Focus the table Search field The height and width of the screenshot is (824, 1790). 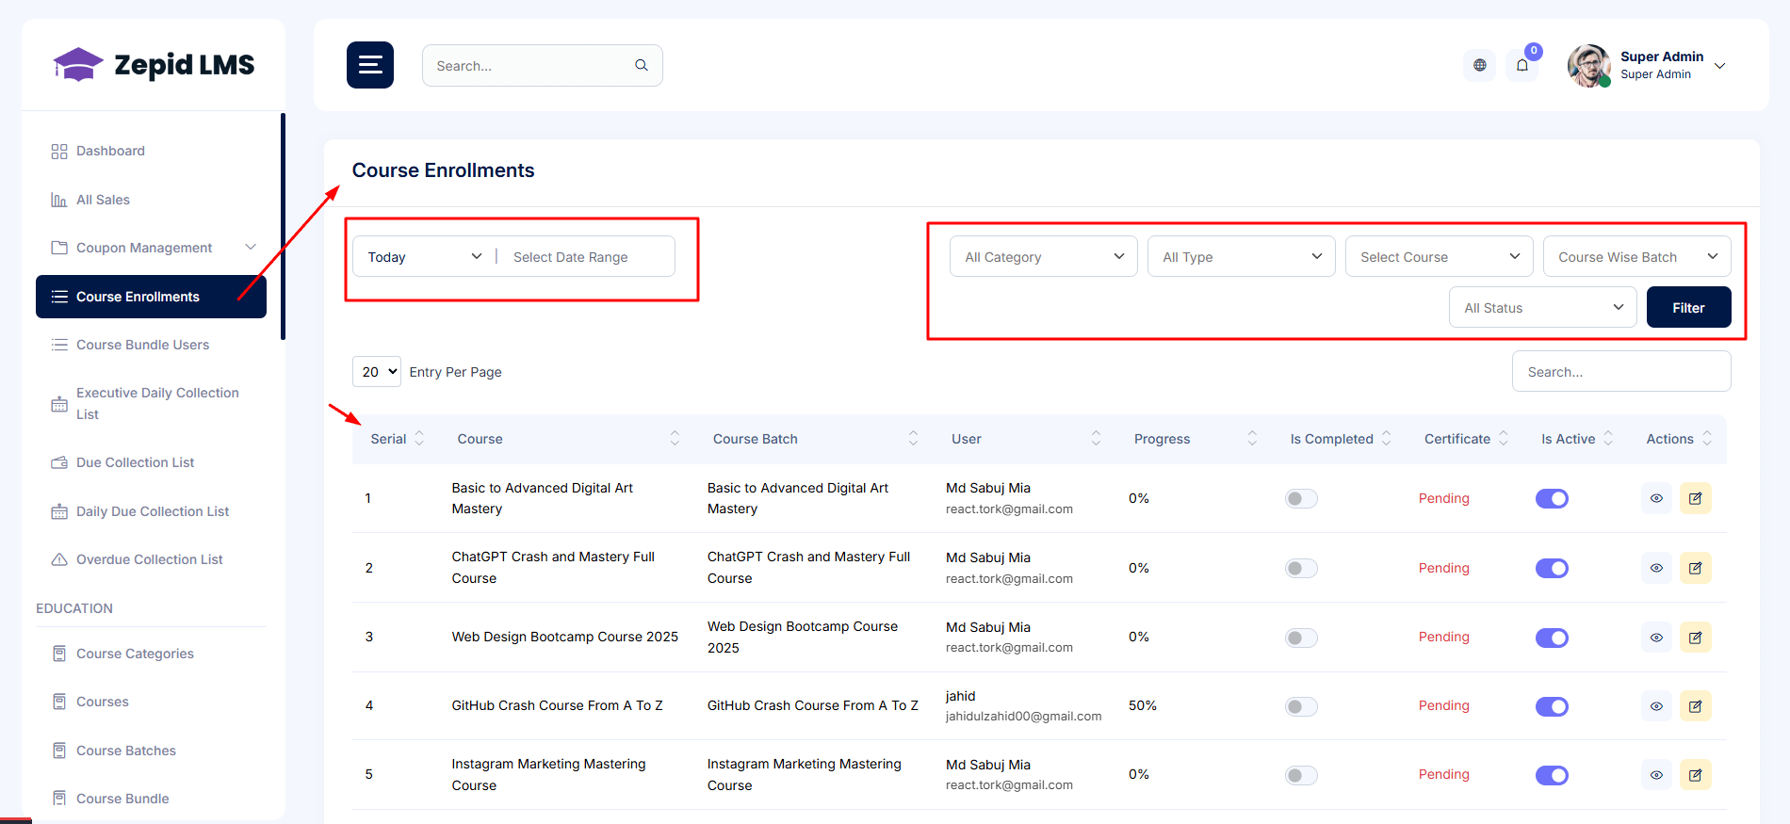[x=1621, y=371]
